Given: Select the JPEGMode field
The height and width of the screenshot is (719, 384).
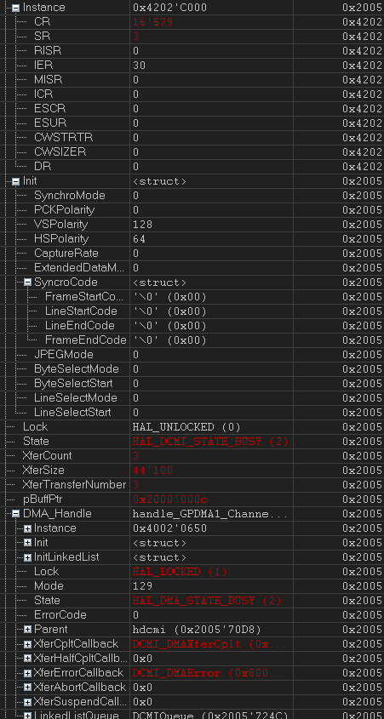Looking at the screenshot, I should [x=192, y=355].
